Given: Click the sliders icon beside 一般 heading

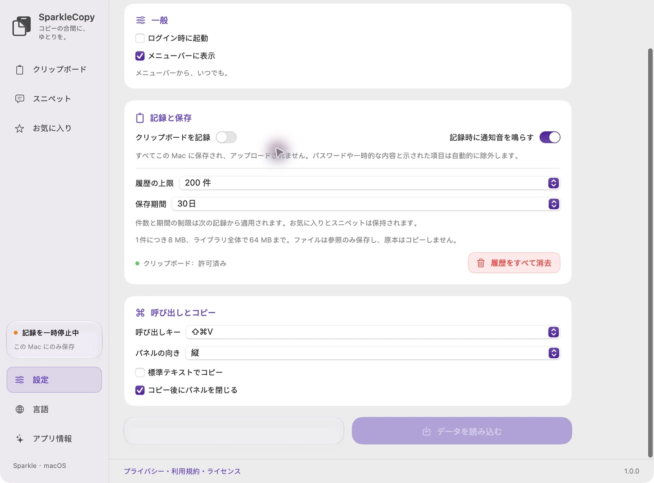Looking at the screenshot, I should (141, 20).
